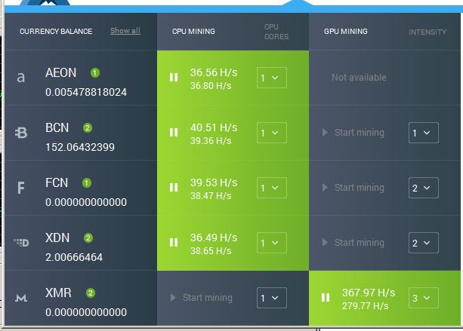Open BCN GPU intensity dropdown
The width and height of the screenshot is (463, 331).
424,133
